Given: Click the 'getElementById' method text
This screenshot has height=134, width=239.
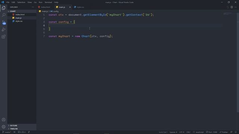Looking at the screenshot, I should [94, 15].
